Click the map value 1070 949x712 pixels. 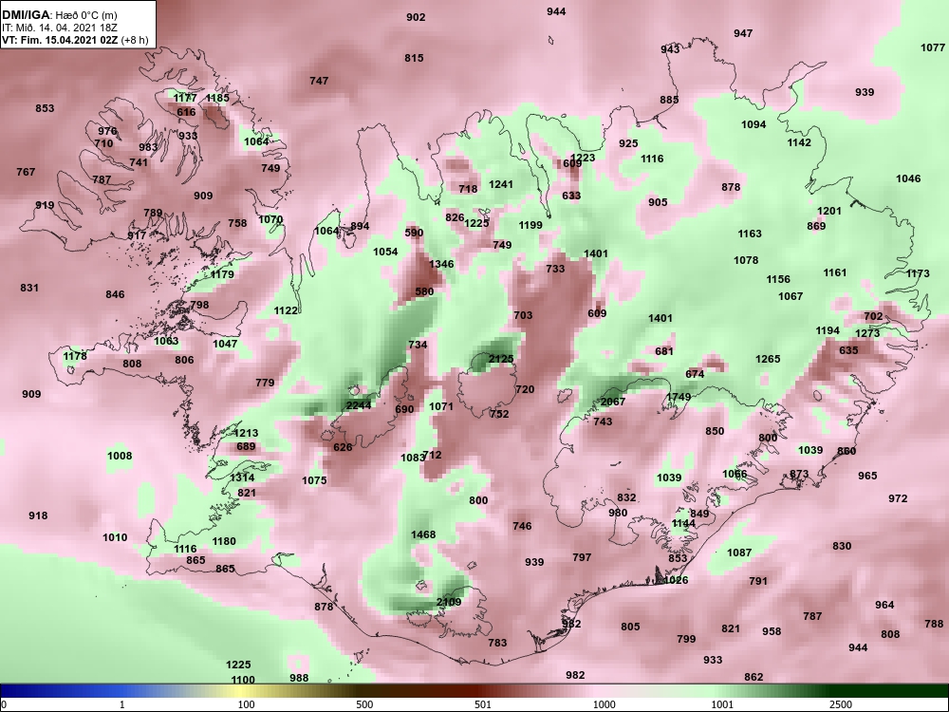coord(270,219)
